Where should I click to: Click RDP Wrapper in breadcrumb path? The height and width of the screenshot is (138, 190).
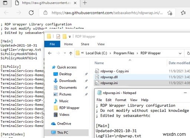coord(151,53)
